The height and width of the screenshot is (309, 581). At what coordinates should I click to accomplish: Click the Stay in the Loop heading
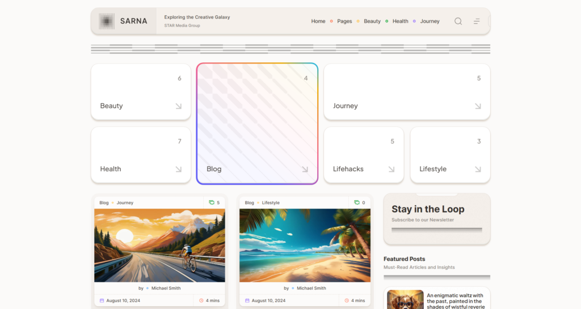(x=428, y=209)
